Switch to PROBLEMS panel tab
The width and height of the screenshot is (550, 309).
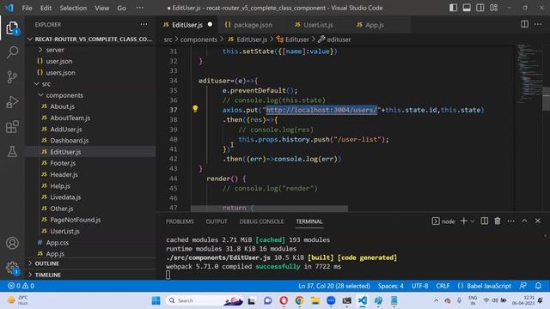coord(180,221)
